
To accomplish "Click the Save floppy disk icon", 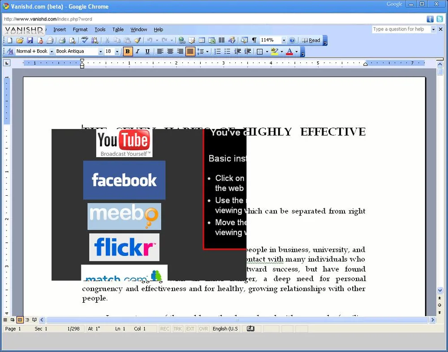I will (30, 40).
